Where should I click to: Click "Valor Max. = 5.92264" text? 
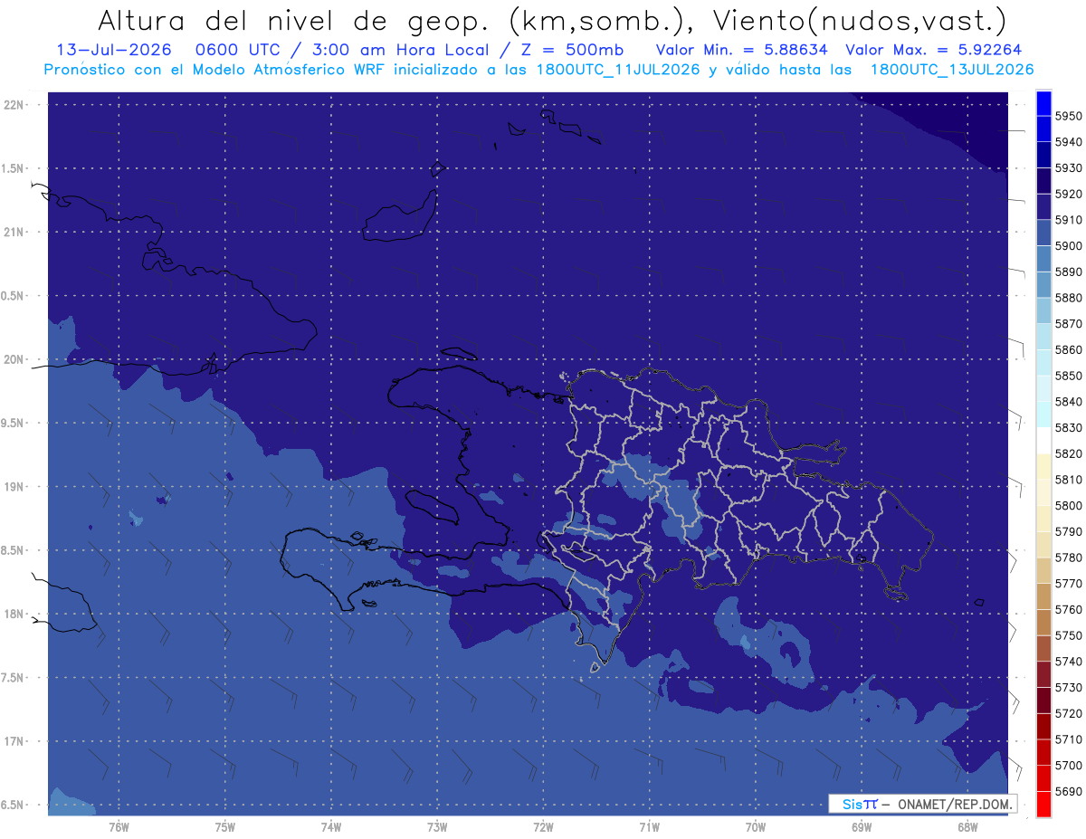(x=935, y=50)
